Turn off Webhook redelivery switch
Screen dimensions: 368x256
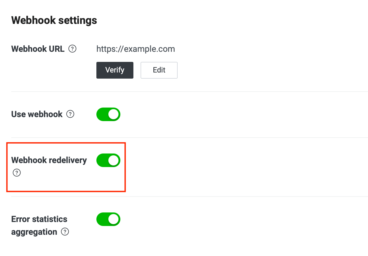[x=108, y=160]
